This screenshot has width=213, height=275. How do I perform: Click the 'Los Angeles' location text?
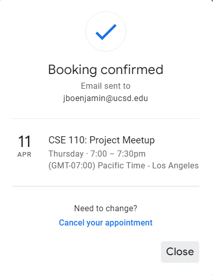coord(175,166)
